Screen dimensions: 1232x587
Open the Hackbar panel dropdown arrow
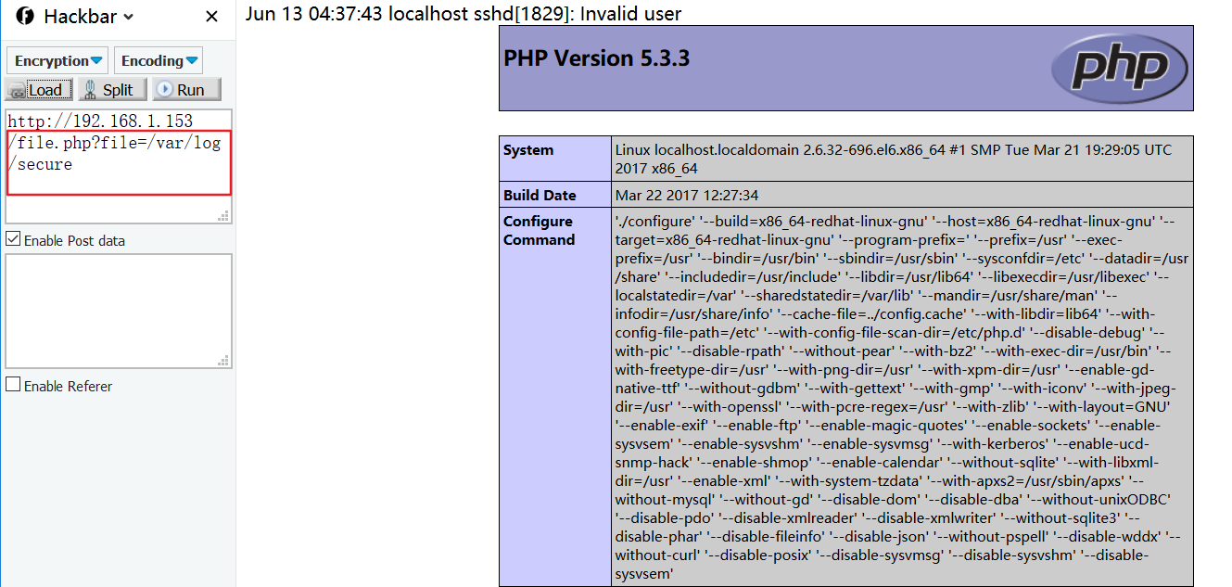pyautogui.click(x=128, y=17)
